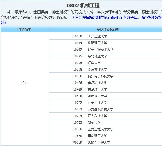Select row 10295 江南大学
The image size is (162, 146).
click(x=106, y=63)
